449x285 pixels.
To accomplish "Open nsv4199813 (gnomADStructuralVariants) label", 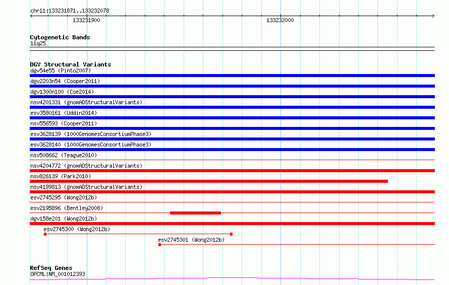I will point(86,187).
